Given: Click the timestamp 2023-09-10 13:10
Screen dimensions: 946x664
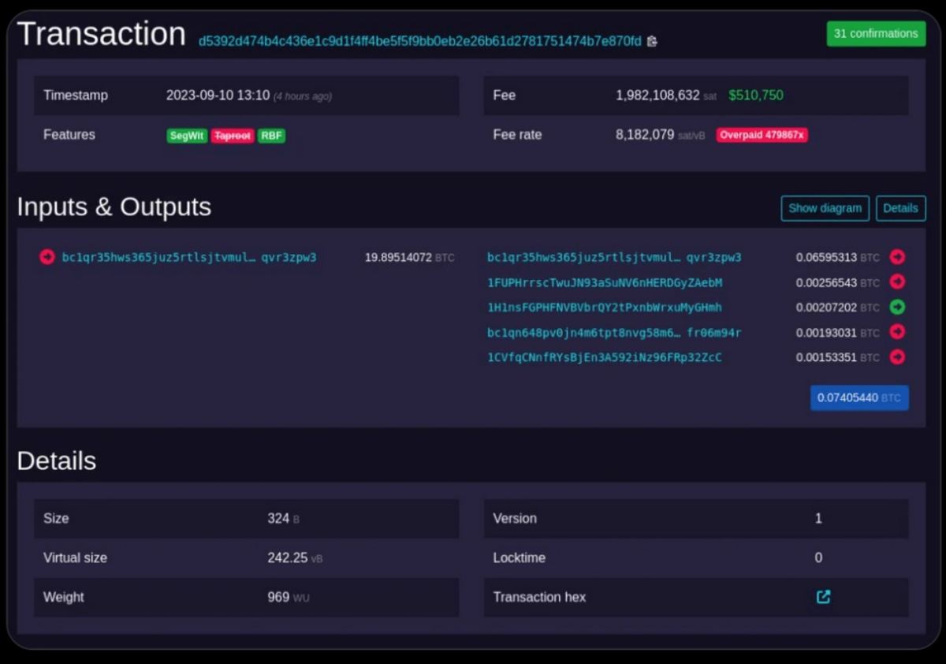Looking at the screenshot, I should [x=218, y=95].
